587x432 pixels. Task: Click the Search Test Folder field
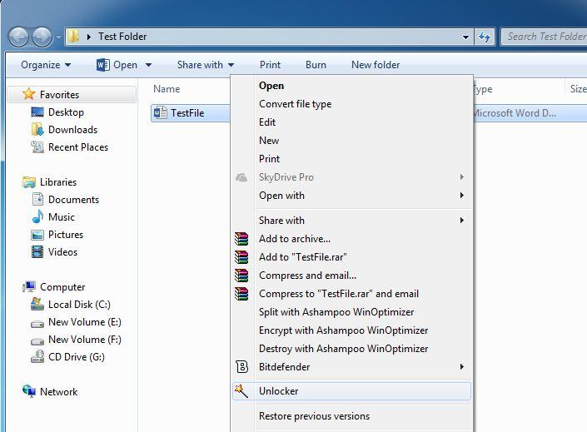(545, 37)
